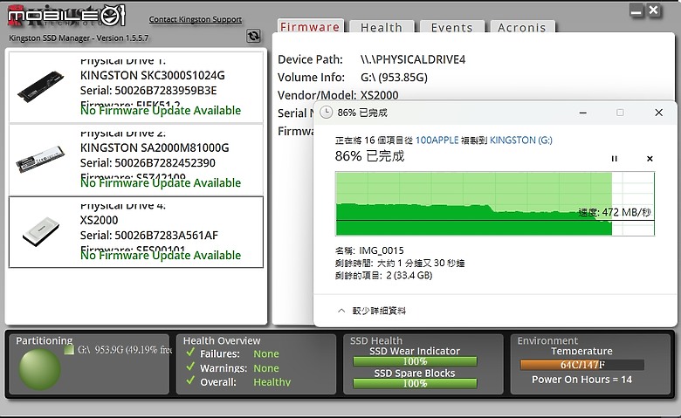Image resolution: width=681 pixels, height=418 pixels.
Task: Switch to the Health tab
Action: (382, 27)
